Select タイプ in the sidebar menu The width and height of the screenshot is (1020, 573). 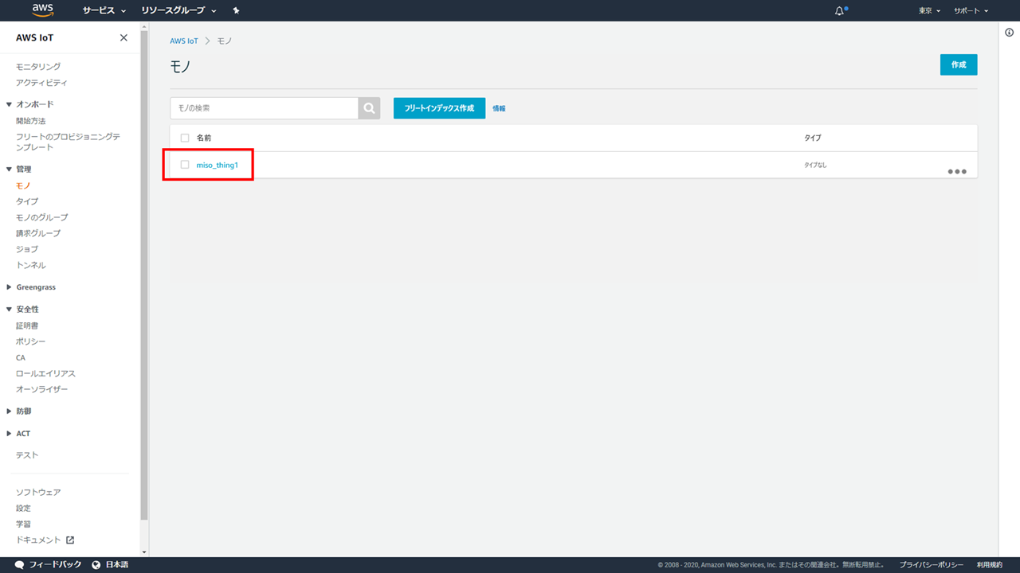coord(27,201)
